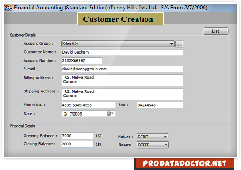Click the Fax field containing 34244545
Viewport: 241px width, 170px height.
coord(160,105)
